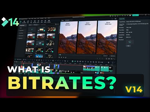This screenshot has width=150, height=112.
Task: Play the preview video
Action: 63,57
